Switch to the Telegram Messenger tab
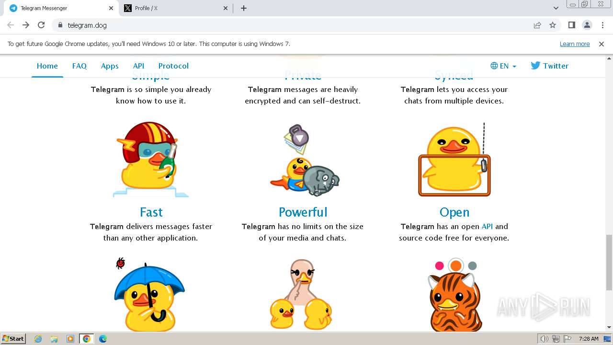 (61, 8)
